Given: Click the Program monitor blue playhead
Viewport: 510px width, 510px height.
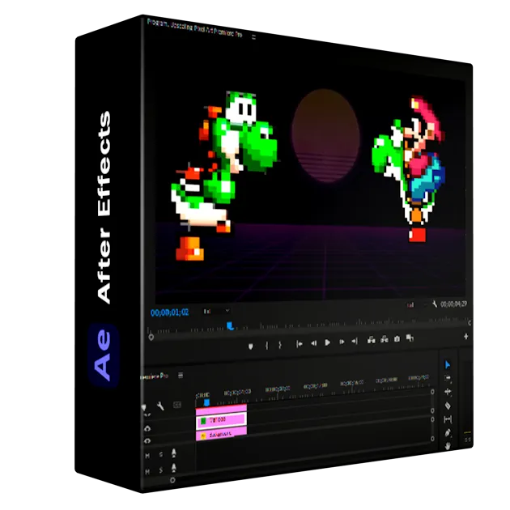Looking at the screenshot, I should [x=230, y=325].
